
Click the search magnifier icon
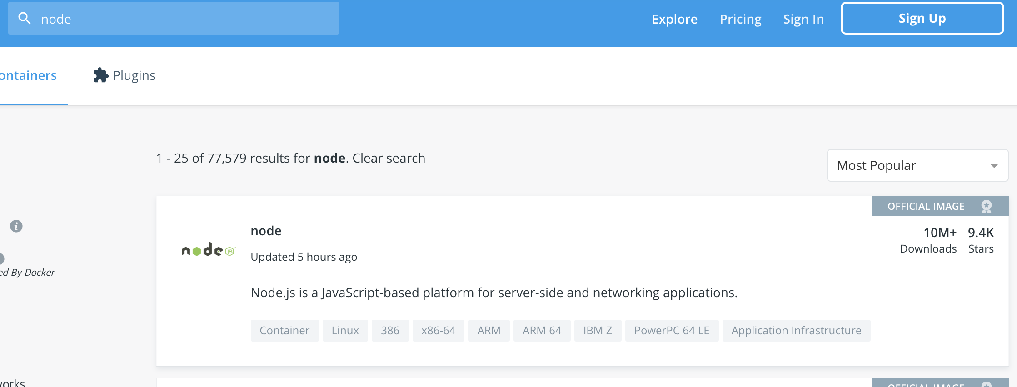tap(25, 18)
